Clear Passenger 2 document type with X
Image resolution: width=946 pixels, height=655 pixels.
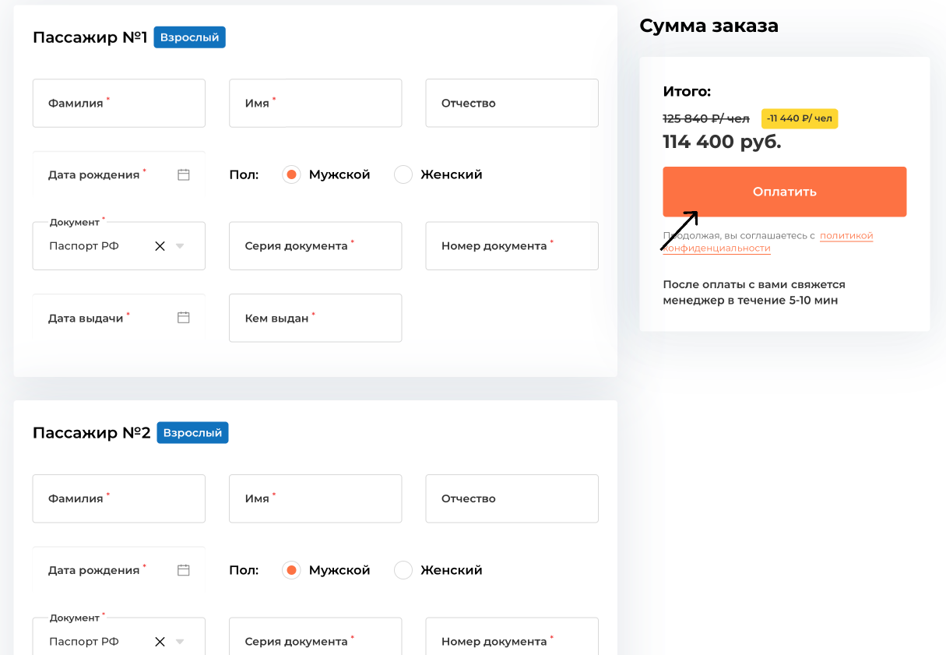[160, 642]
